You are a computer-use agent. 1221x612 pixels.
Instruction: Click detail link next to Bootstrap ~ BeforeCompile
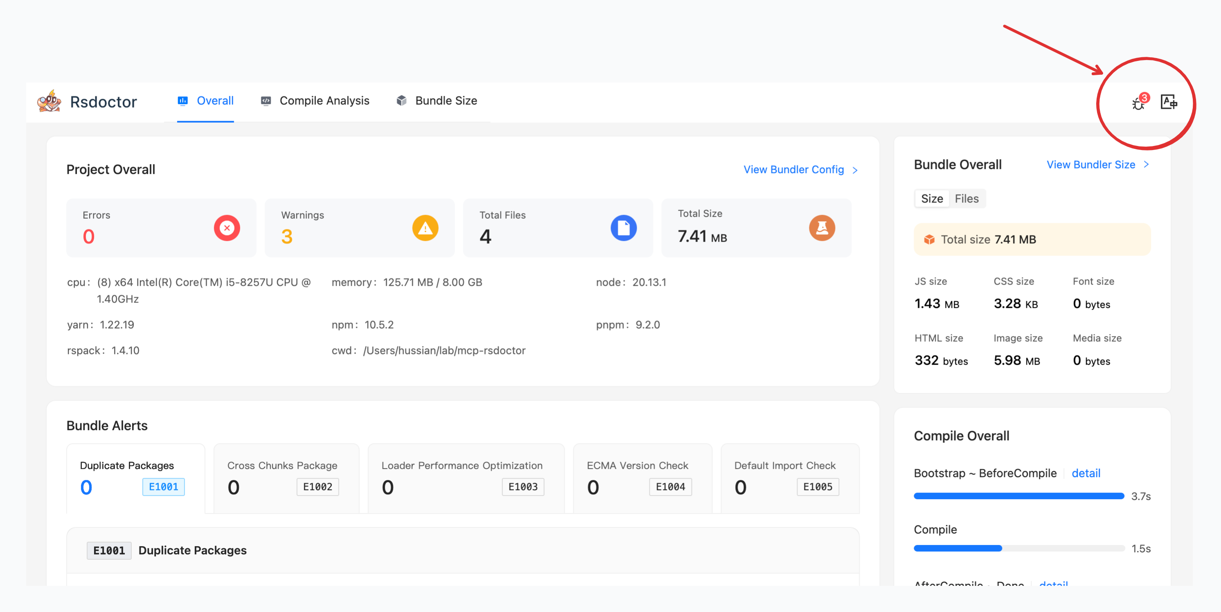(x=1086, y=473)
